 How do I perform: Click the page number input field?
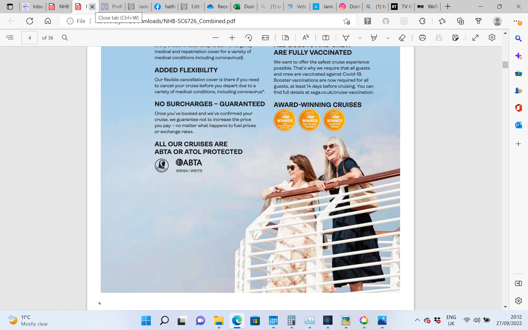[30, 38]
